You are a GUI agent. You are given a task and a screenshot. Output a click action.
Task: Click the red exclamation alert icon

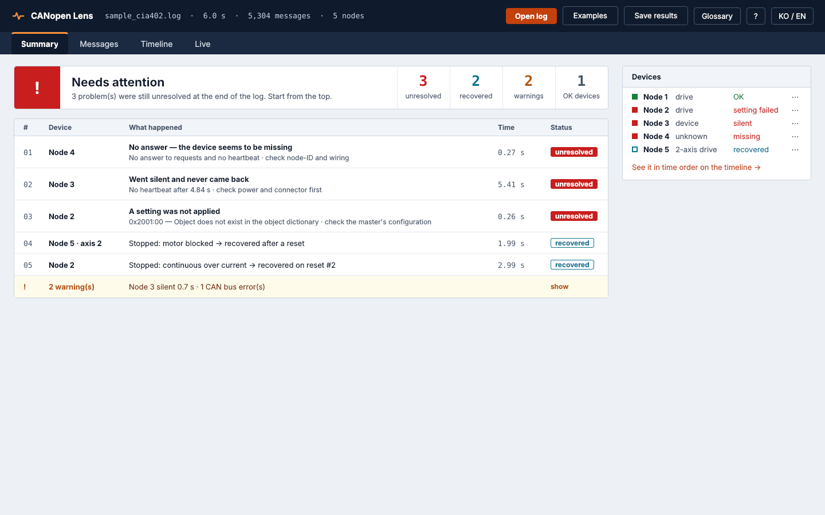coord(37,88)
